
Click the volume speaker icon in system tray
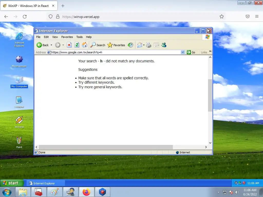(x=237, y=192)
